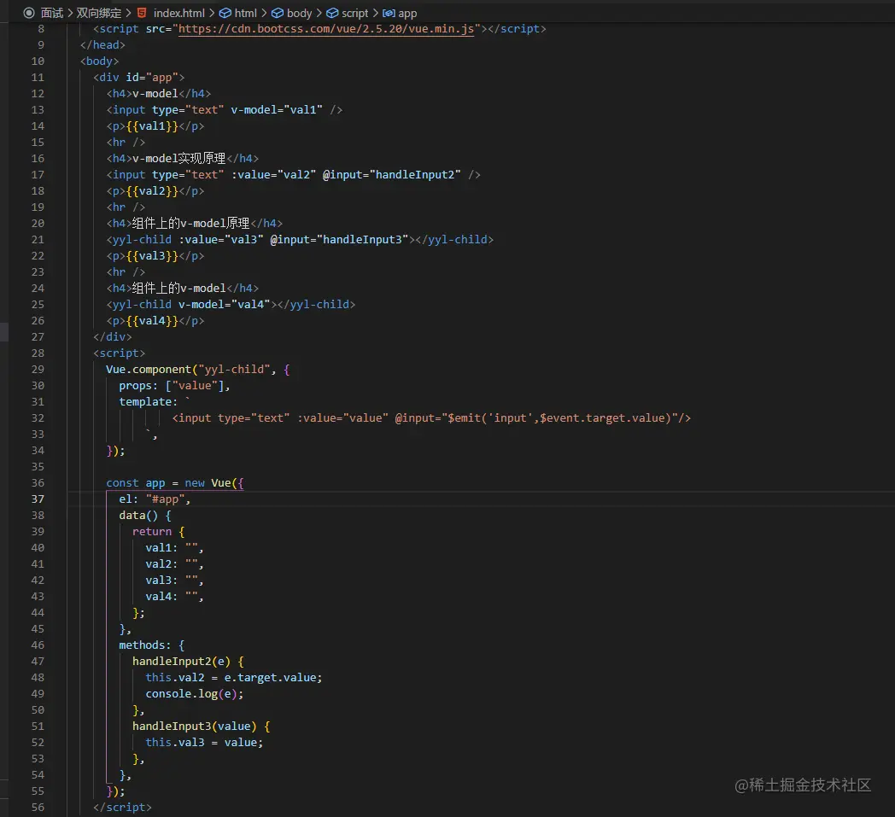Click the 'template:' property
This screenshot has height=817, width=895.
pyautogui.click(x=148, y=401)
